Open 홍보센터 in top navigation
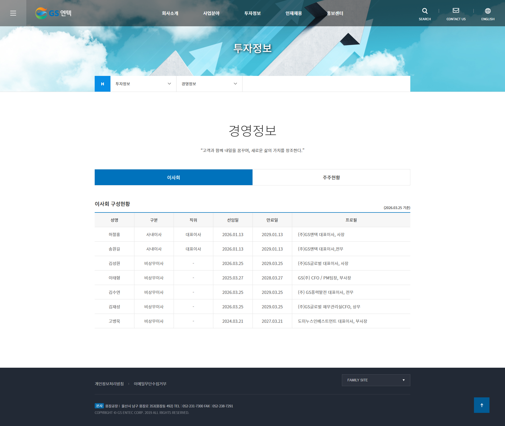The height and width of the screenshot is (426, 505). click(335, 13)
